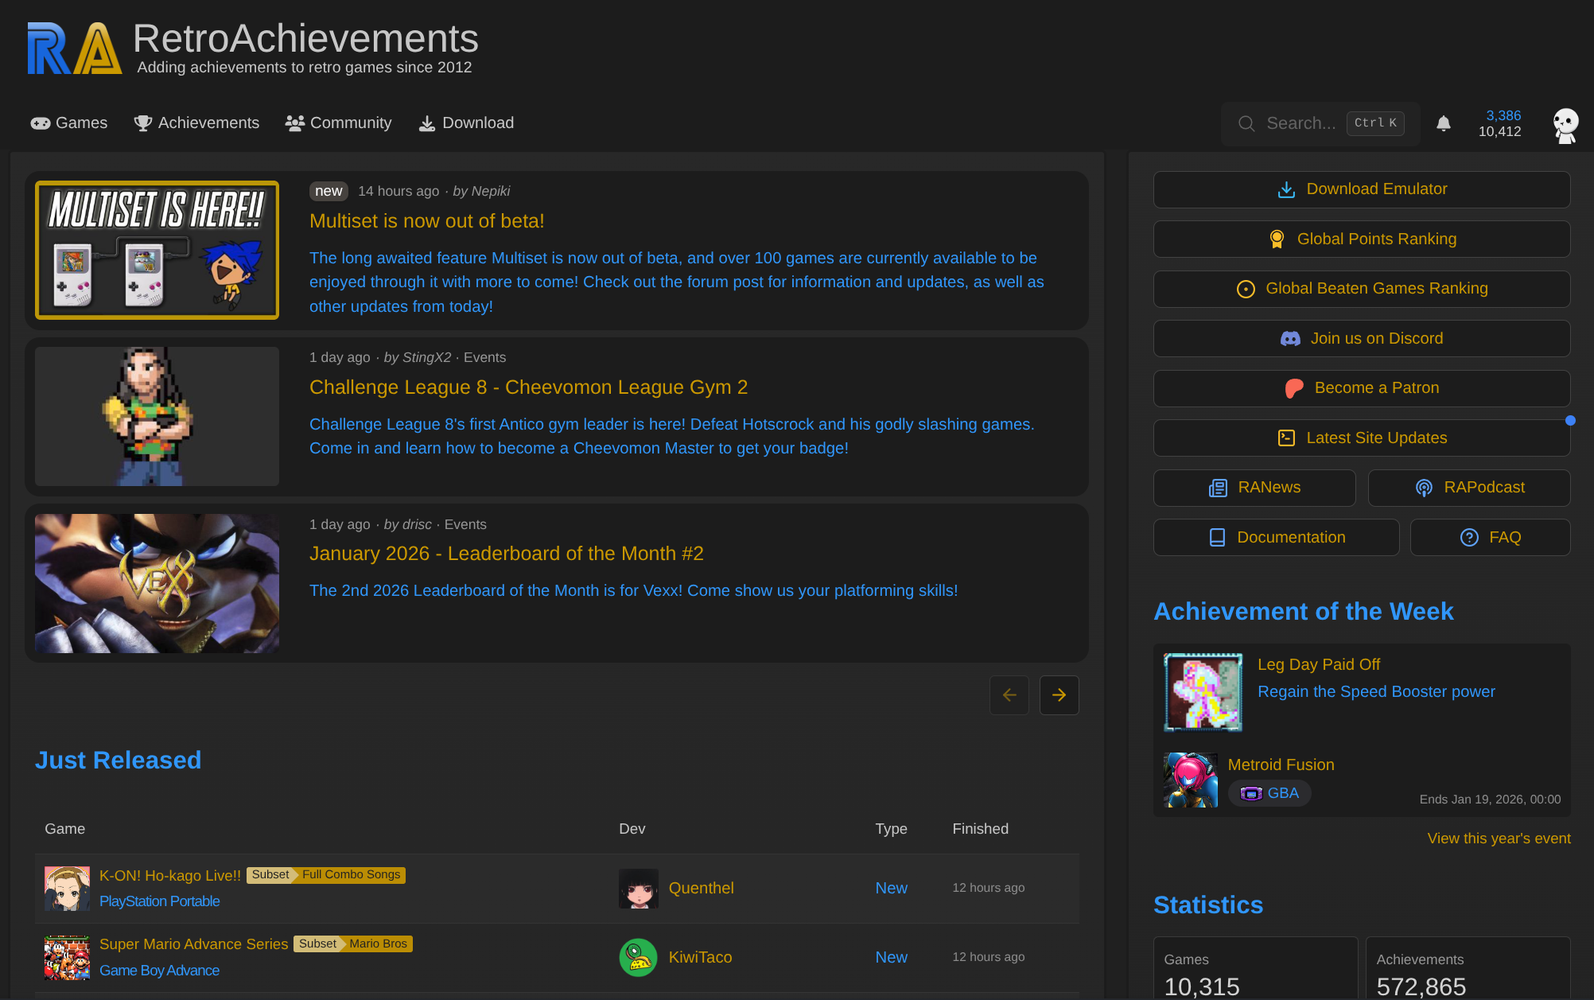Click the RetroAchievements RA logo
The height and width of the screenshot is (1000, 1594).
click(x=75, y=48)
